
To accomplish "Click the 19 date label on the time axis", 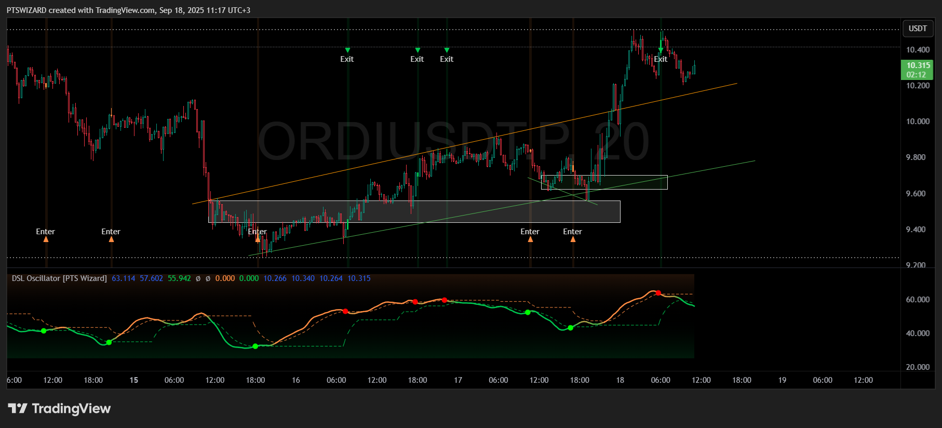I will 782,380.
